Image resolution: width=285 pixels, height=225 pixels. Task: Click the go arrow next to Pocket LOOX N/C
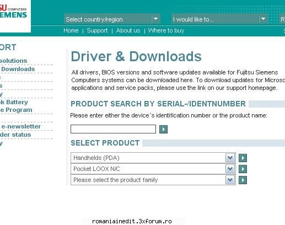(x=243, y=169)
